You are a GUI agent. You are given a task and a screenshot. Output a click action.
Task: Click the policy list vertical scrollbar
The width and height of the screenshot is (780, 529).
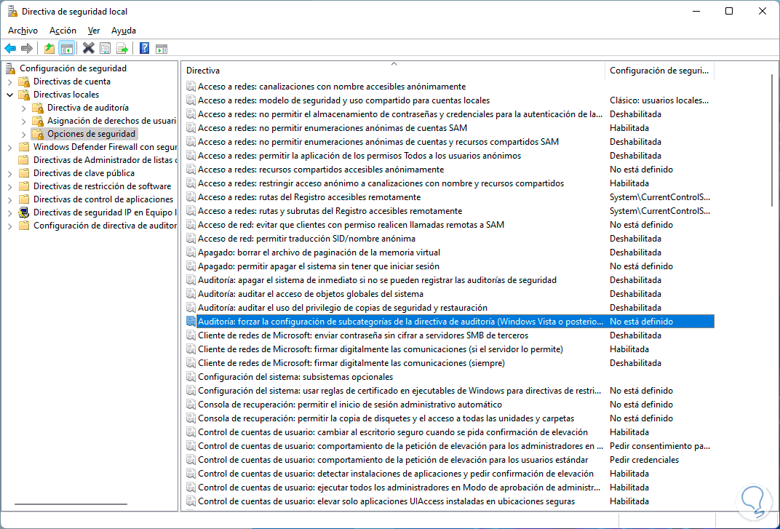(x=771, y=140)
